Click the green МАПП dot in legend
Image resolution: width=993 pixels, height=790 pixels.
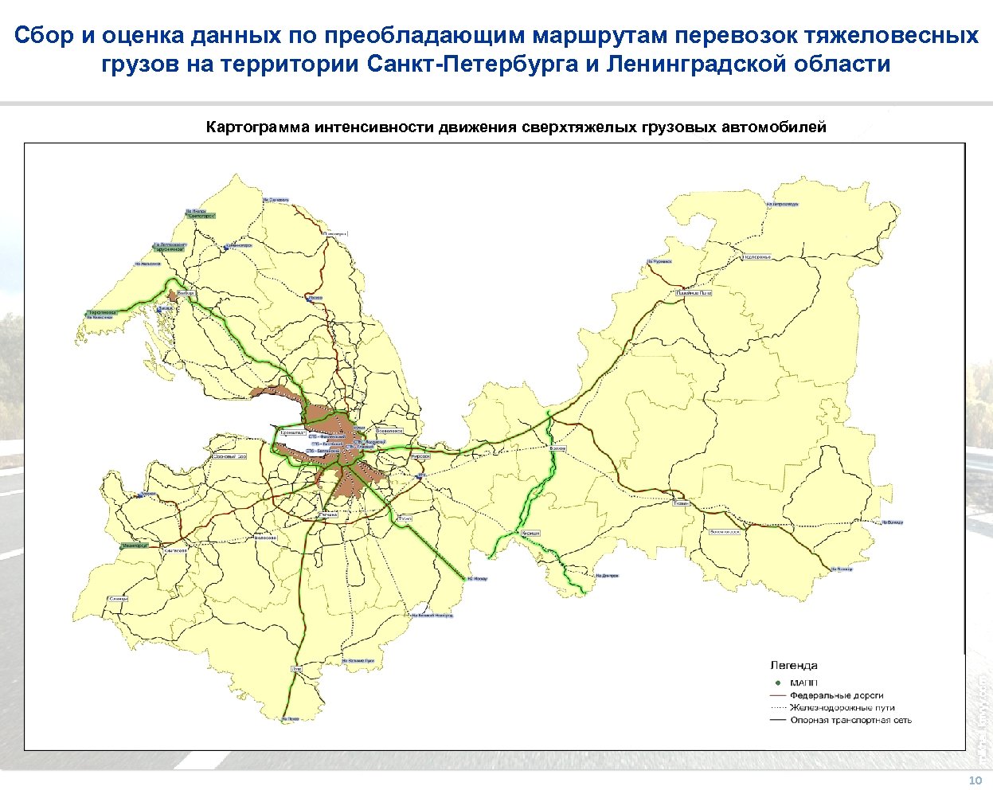click(x=778, y=682)
